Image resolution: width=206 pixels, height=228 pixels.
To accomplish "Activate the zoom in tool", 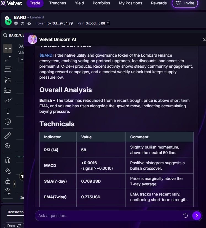I will click(8, 146).
